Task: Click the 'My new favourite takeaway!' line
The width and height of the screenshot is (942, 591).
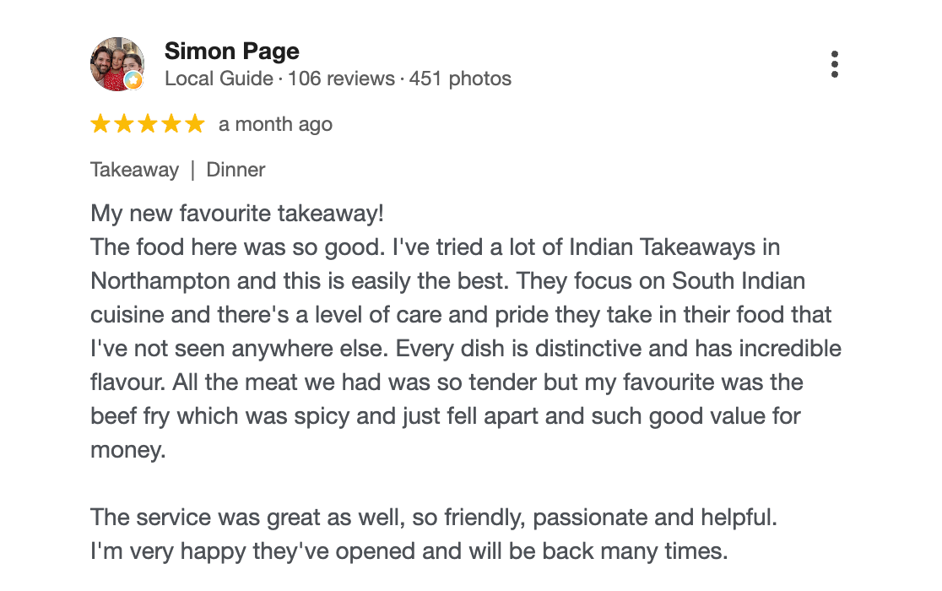Action: pos(237,214)
